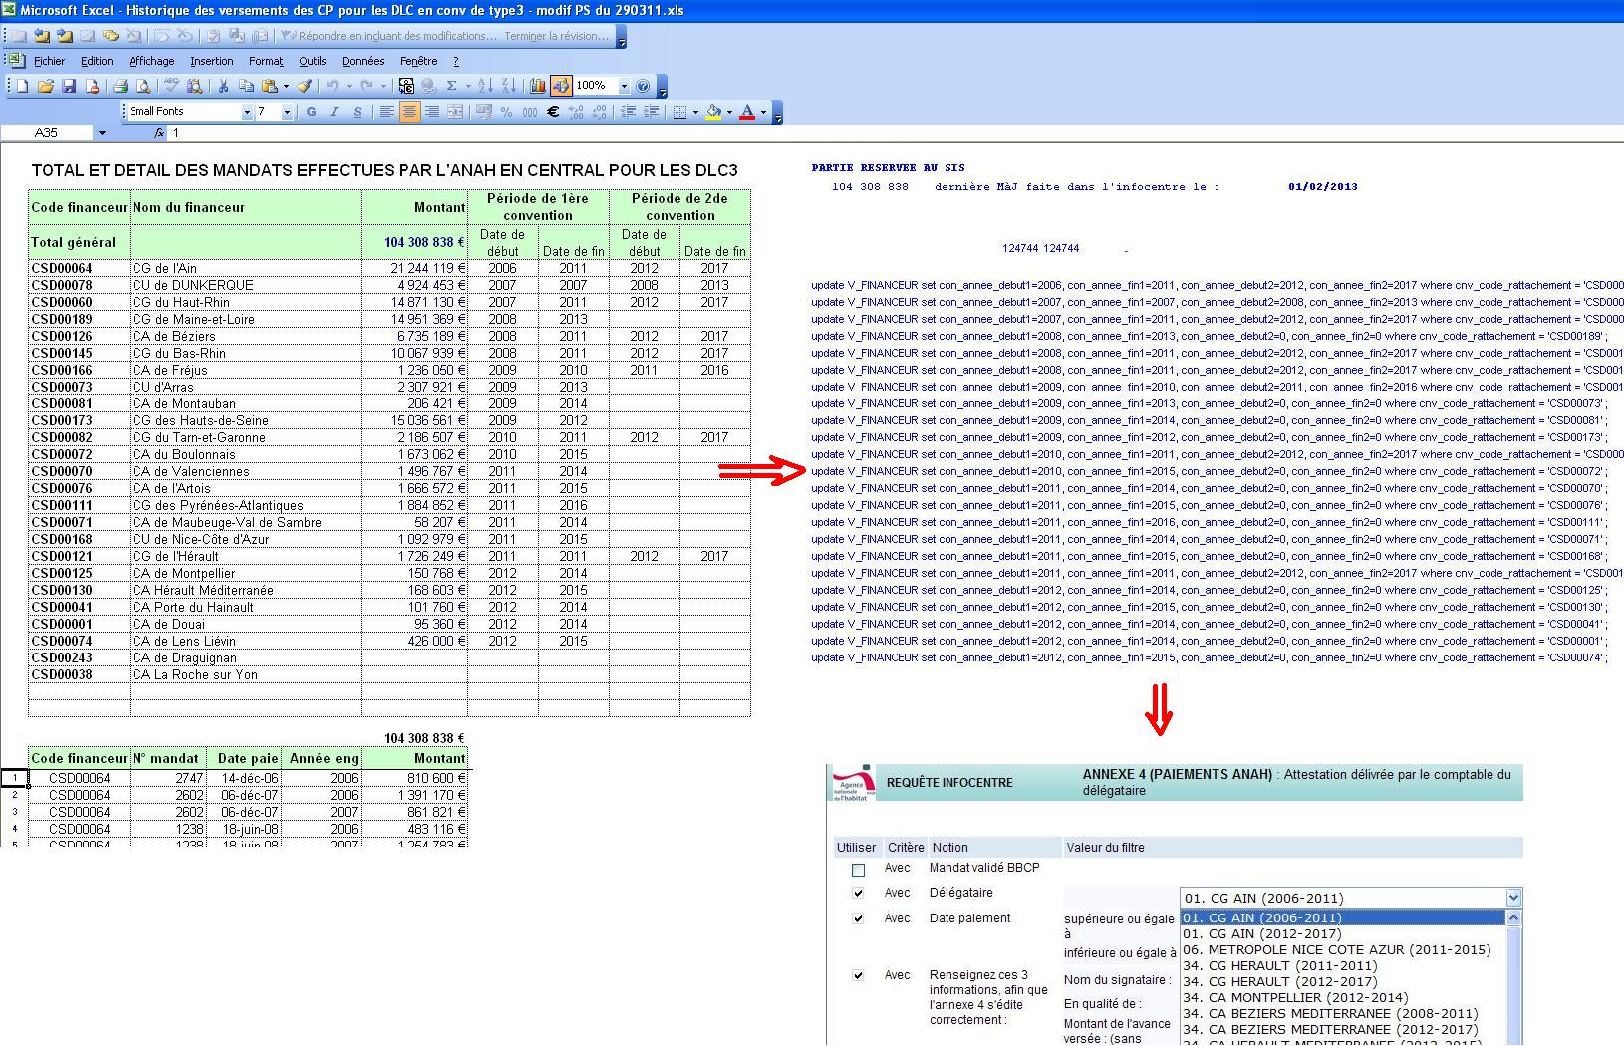Click the increase indent icon
Screen dimensions: 1624x1046
point(652,112)
